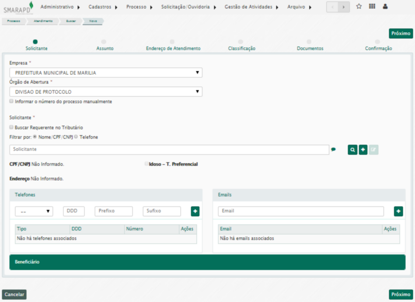Open the Empresa dropdown
415x302 pixels.
click(105, 73)
